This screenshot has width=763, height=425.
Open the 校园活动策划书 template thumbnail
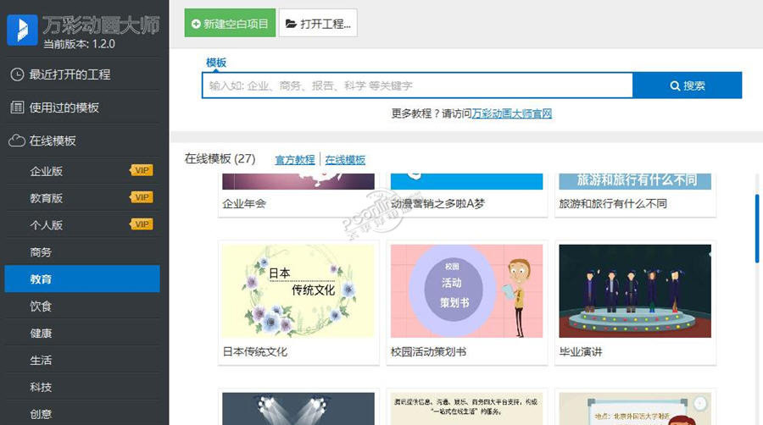(x=466, y=291)
